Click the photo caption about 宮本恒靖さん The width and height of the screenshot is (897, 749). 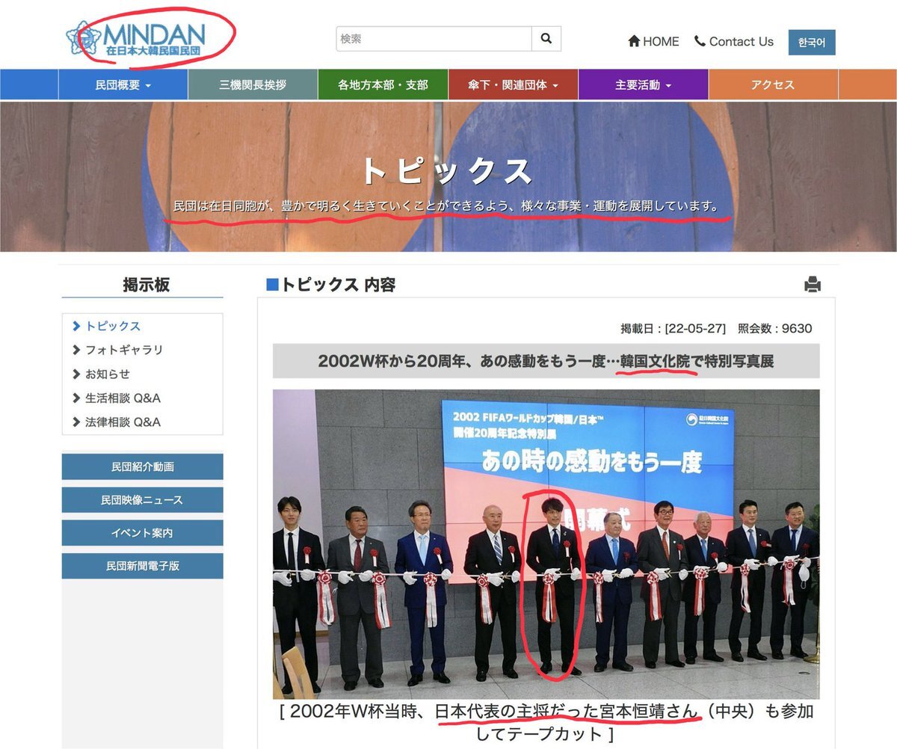coord(546,722)
